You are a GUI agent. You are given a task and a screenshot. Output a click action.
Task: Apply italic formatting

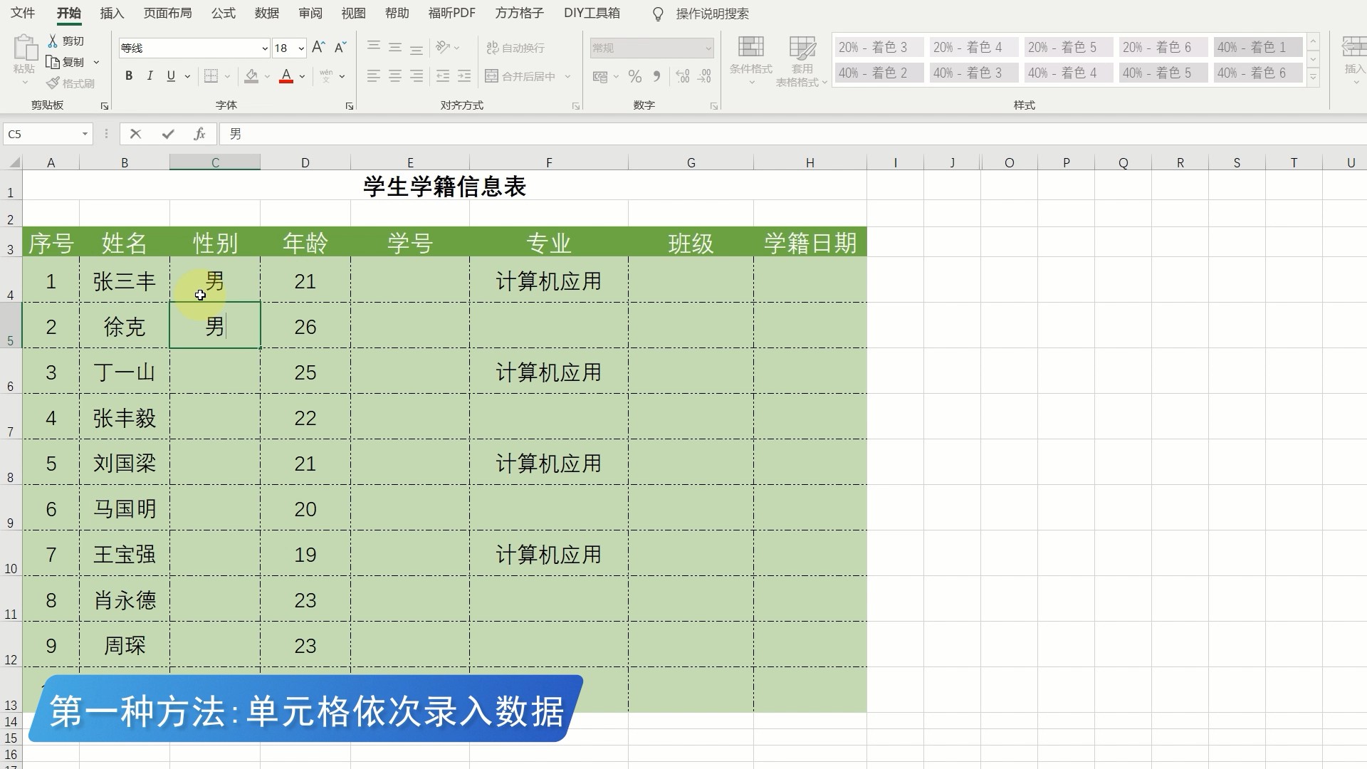click(x=150, y=76)
